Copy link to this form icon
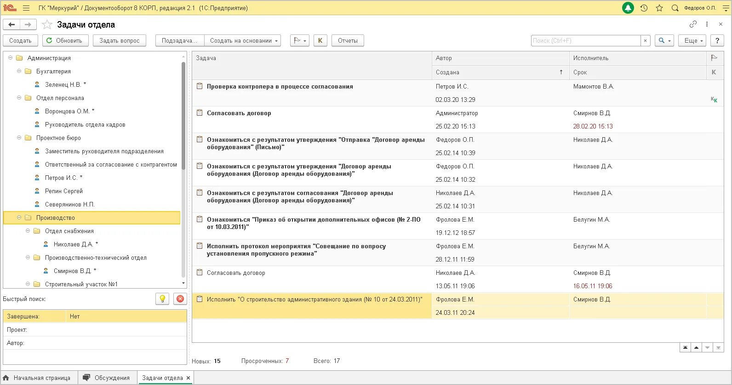 pyautogui.click(x=693, y=24)
